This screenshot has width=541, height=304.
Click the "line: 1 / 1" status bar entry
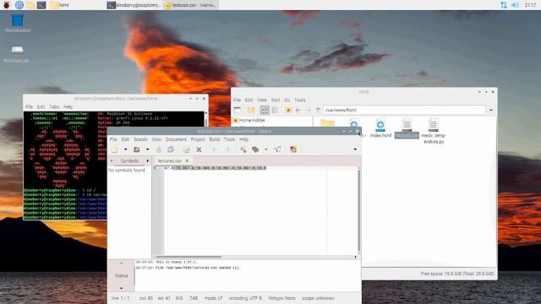[x=120, y=298]
